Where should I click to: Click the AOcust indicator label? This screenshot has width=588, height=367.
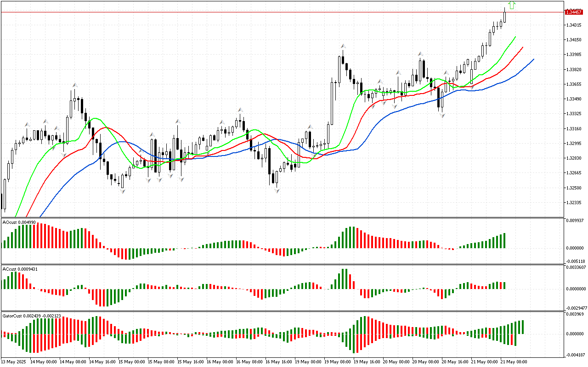point(19,222)
